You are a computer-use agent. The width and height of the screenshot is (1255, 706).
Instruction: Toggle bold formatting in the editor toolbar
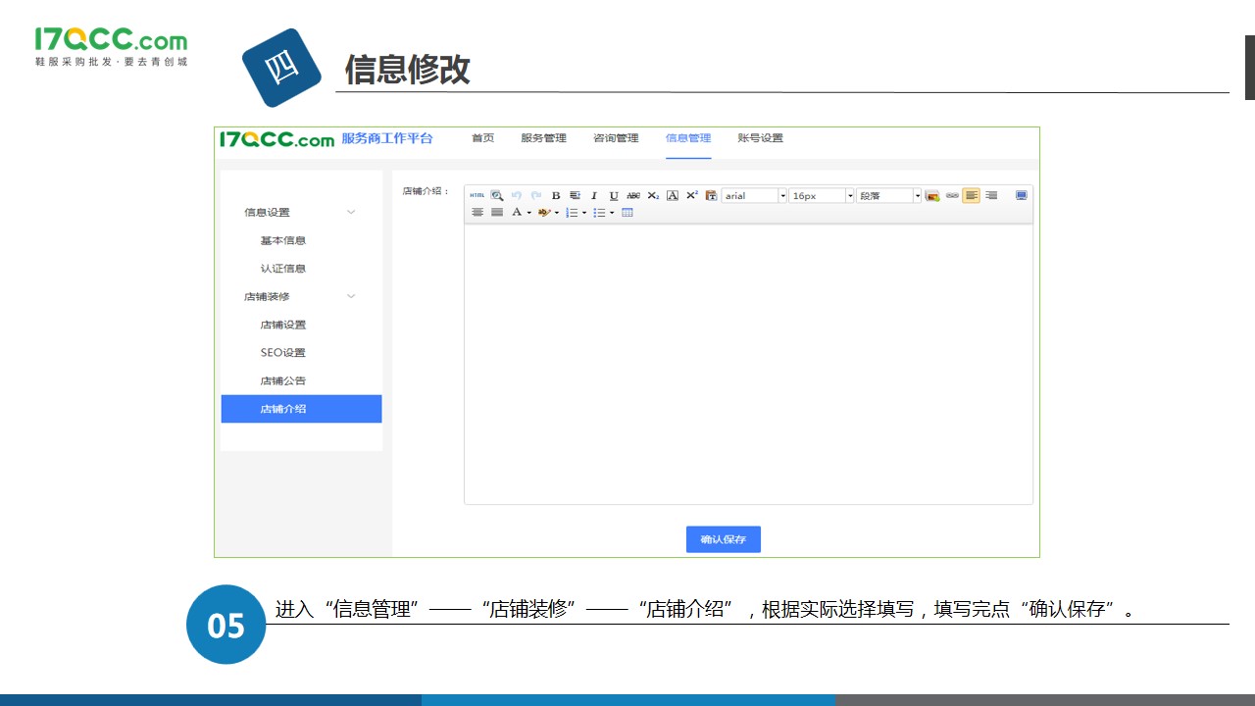coord(556,196)
